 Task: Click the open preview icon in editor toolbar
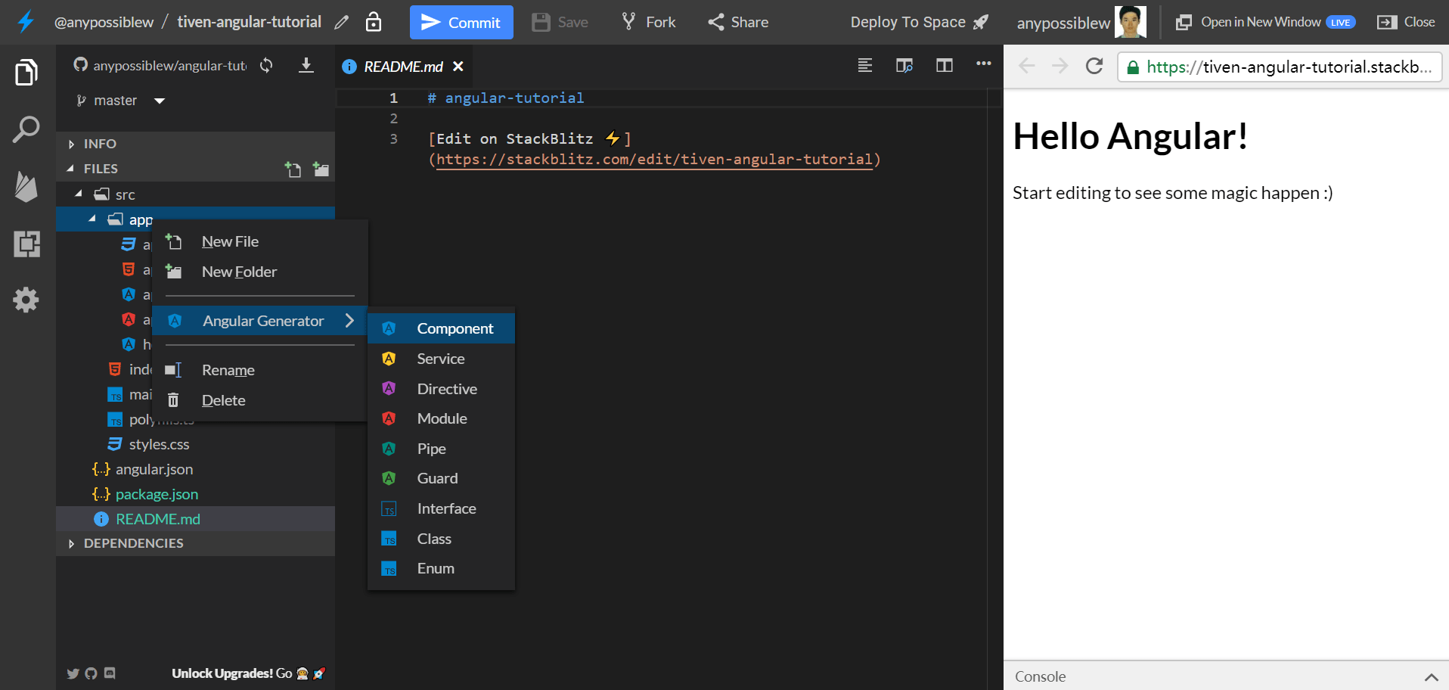click(x=904, y=65)
